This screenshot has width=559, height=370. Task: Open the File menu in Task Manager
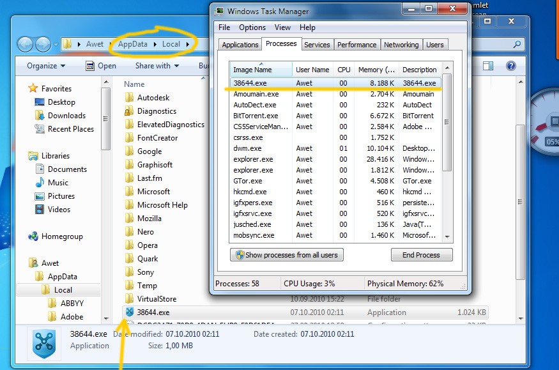point(224,27)
